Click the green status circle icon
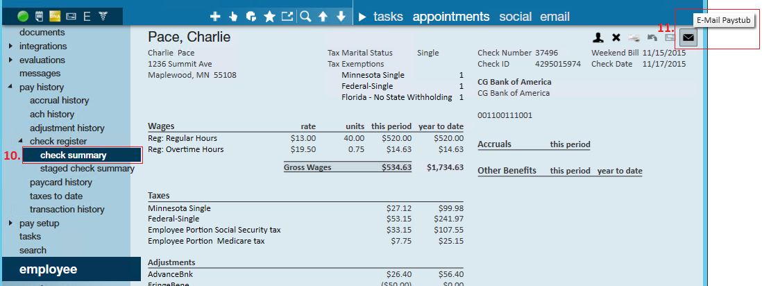This screenshot has height=286, width=762. click(x=22, y=17)
